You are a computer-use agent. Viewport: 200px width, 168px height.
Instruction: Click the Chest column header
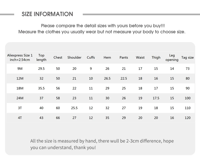58,58
